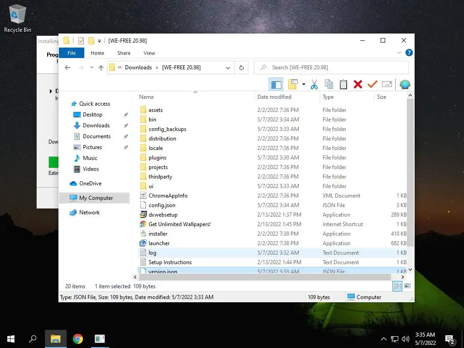Click the Paste clipboard toolbar icon

[x=343, y=85]
